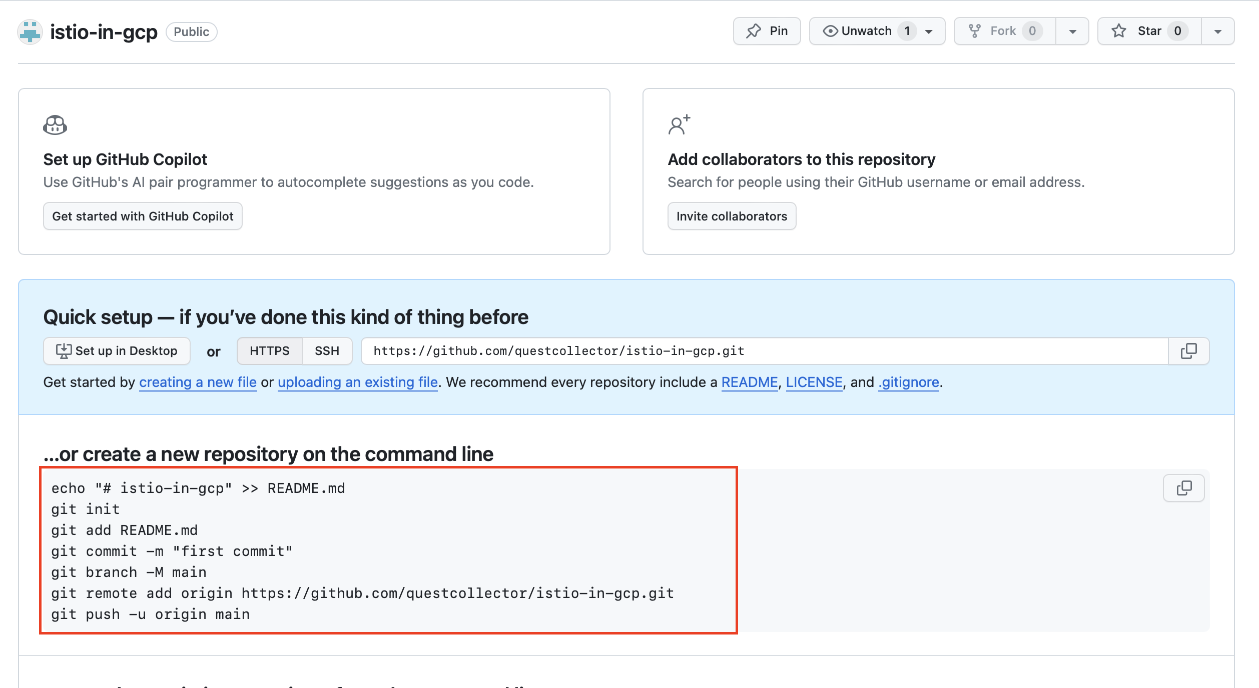Copy the command line setup commands
The image size is (1259, 688).
click(1183, 488)
